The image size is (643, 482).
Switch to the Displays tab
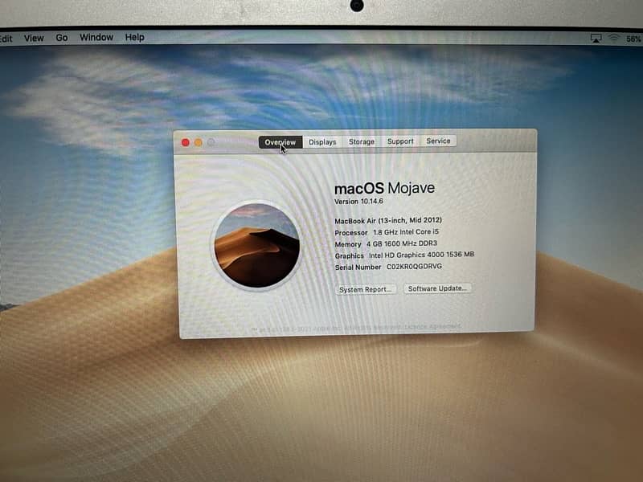[322, 142]
